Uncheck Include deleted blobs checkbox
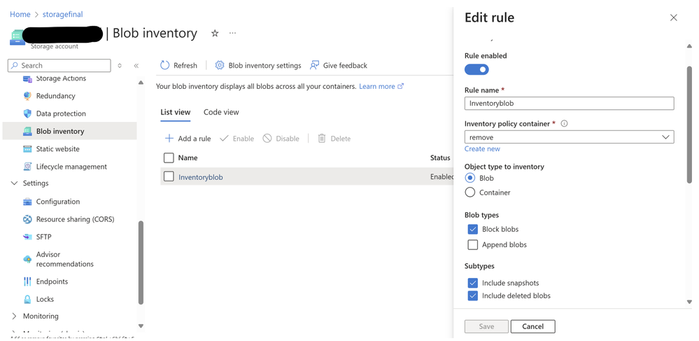Viewport: 699px width, 341px height. 473,295
